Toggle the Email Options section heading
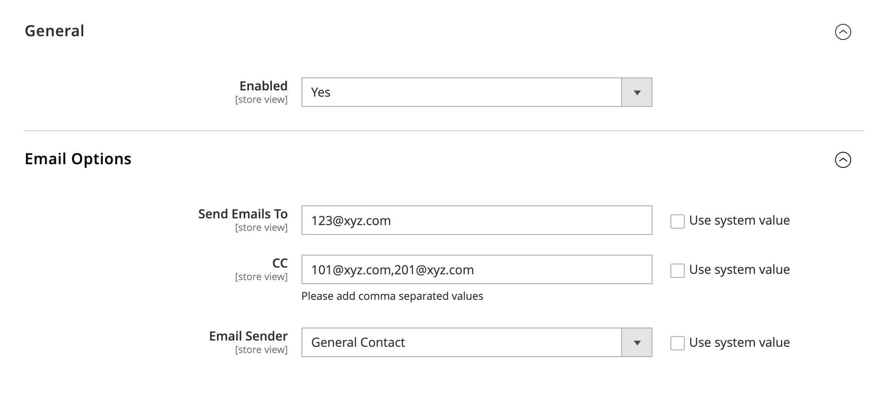This screenshot has width=873, height=409. 78,159
